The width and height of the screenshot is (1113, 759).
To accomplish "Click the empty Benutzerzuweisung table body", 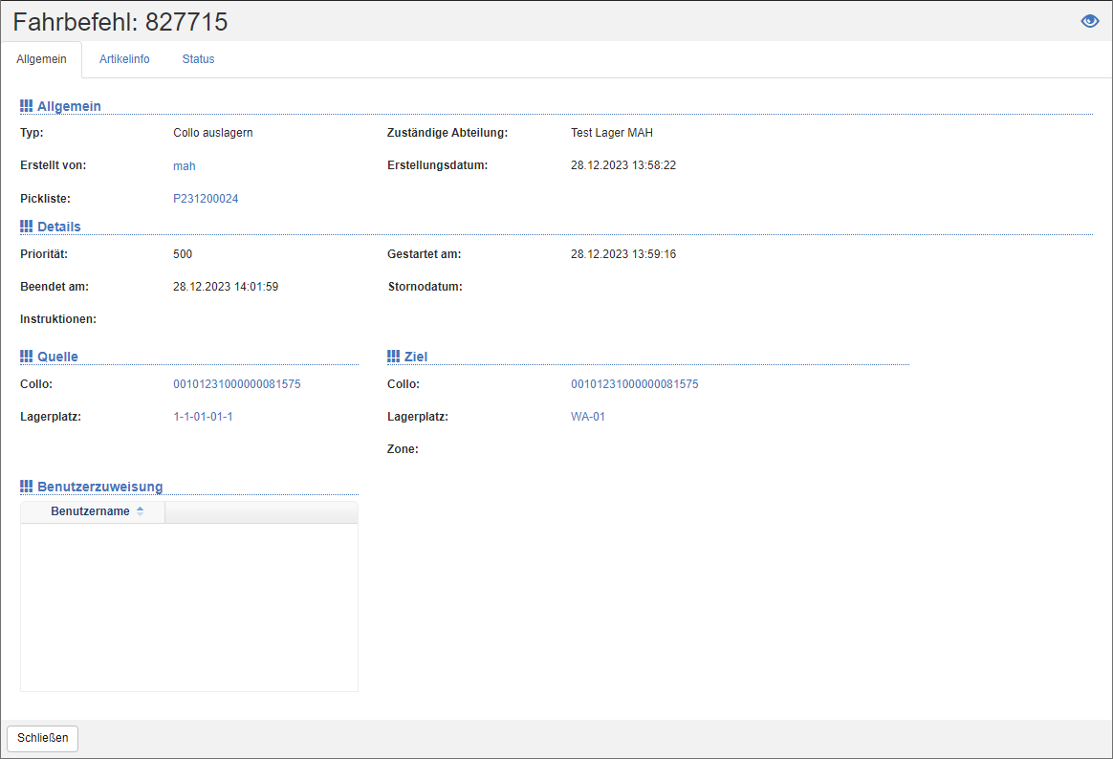I will (188, 606).
